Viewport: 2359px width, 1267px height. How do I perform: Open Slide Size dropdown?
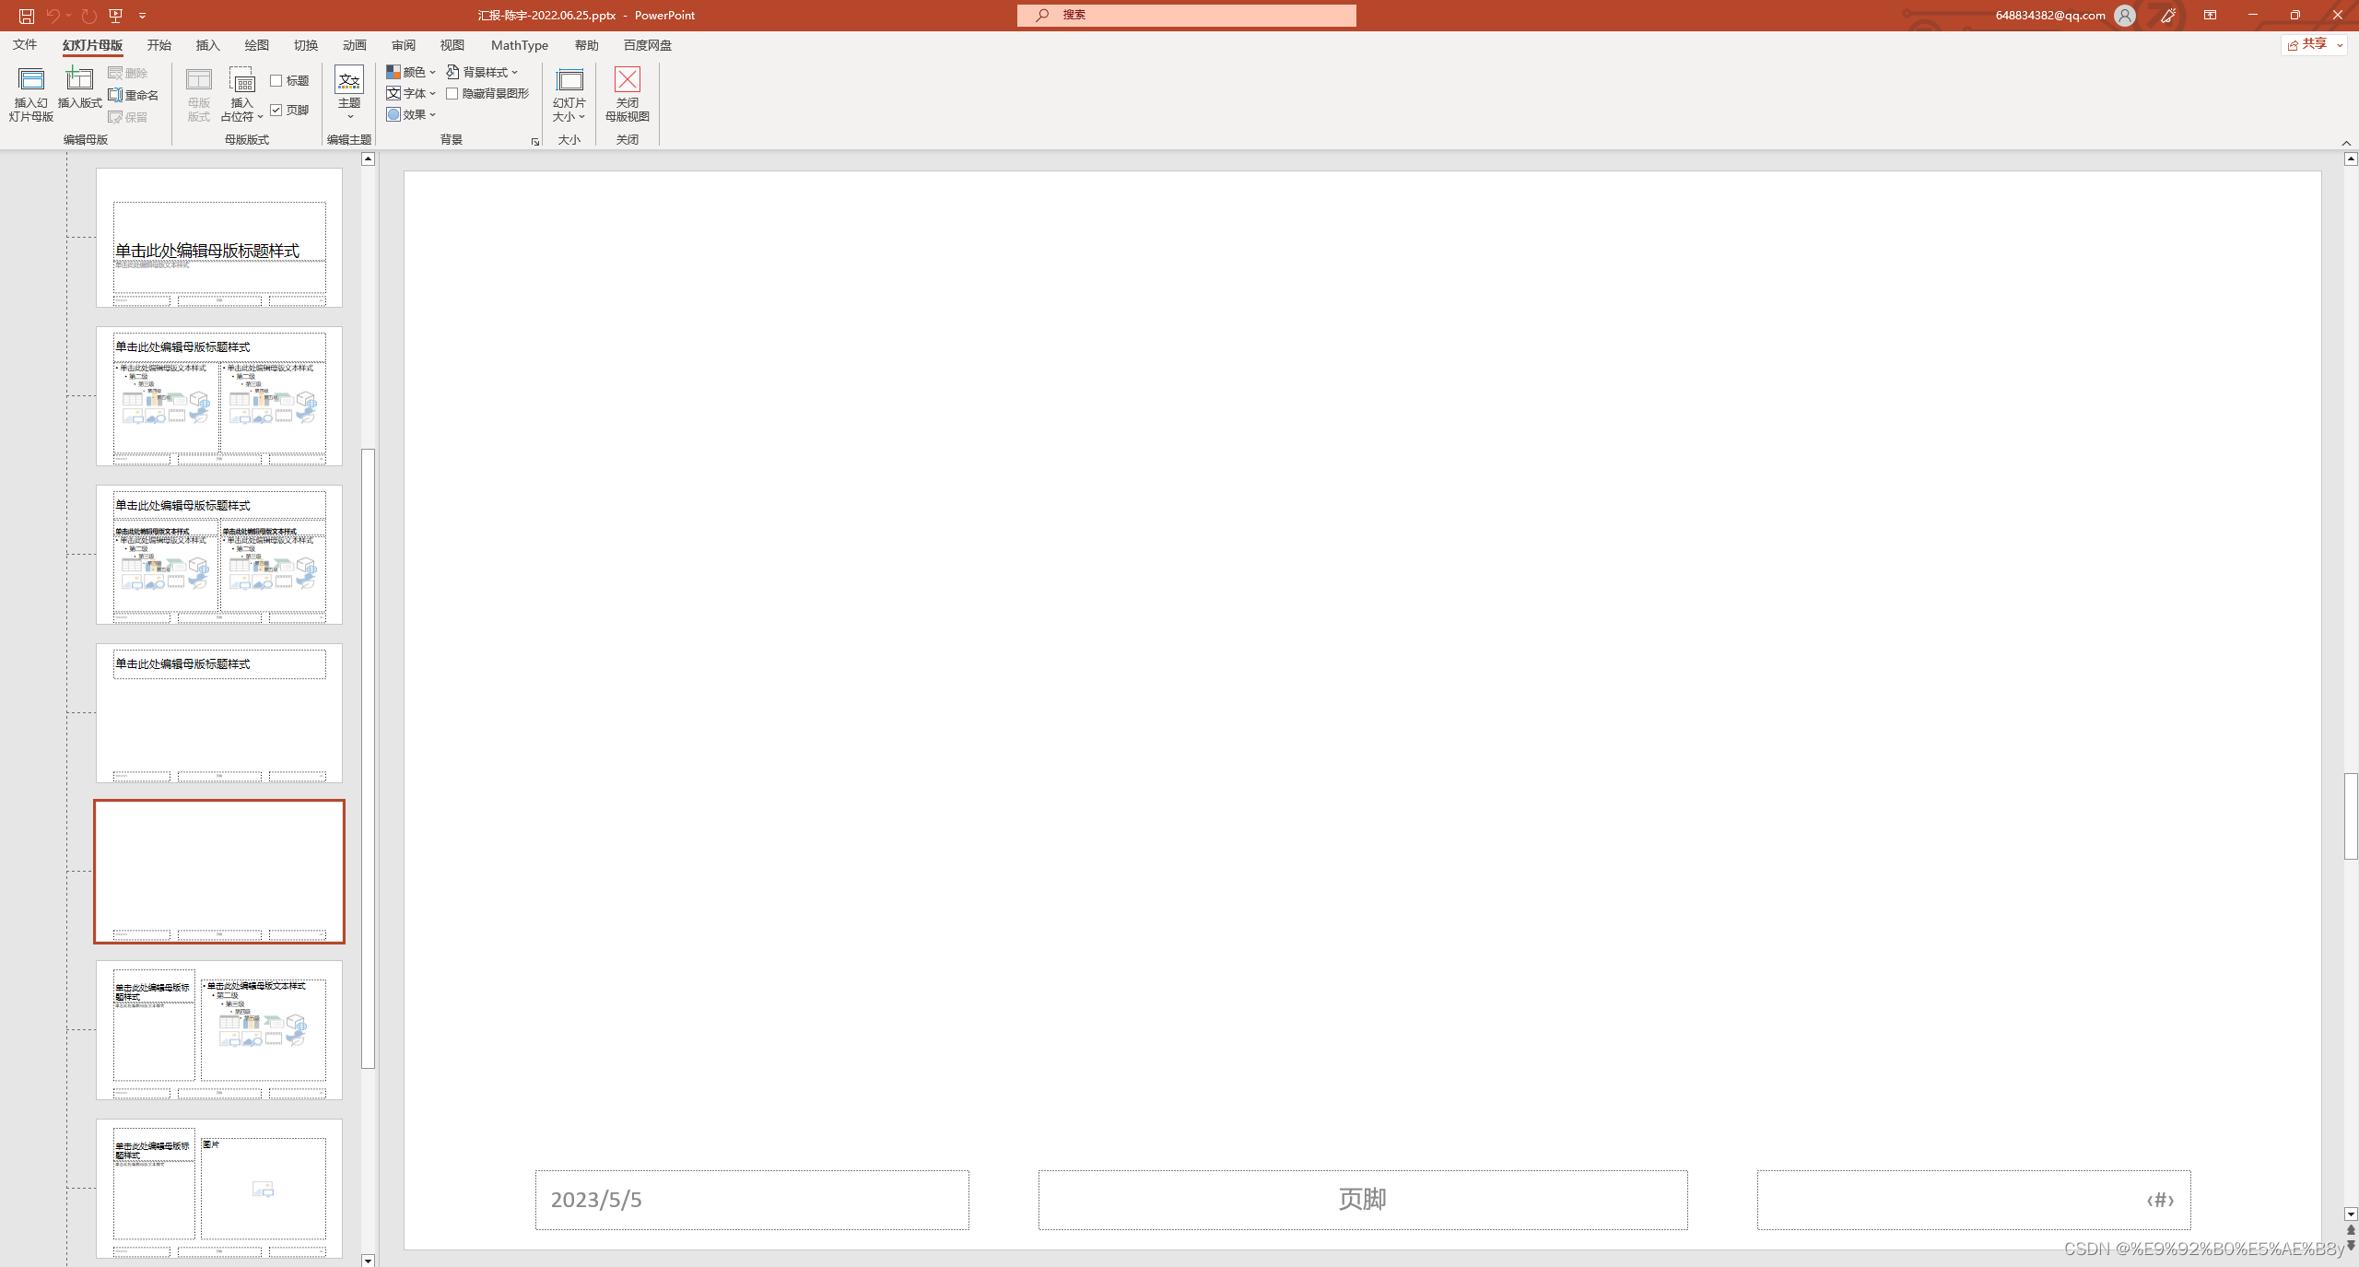pyautogui.click(x=569, y=94)
